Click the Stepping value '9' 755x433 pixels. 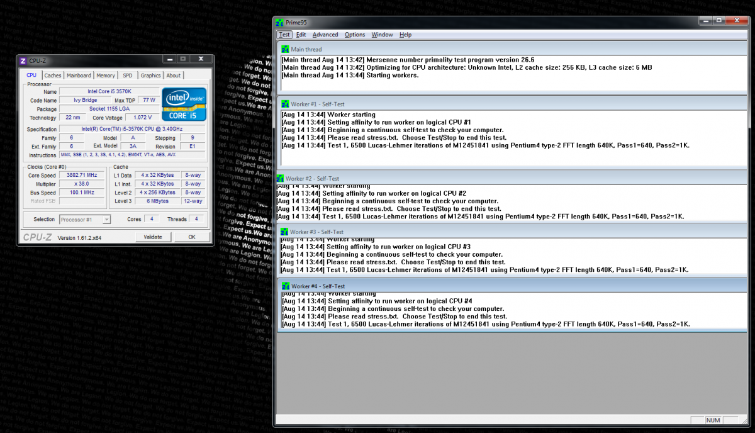click(x=193, y=138)
